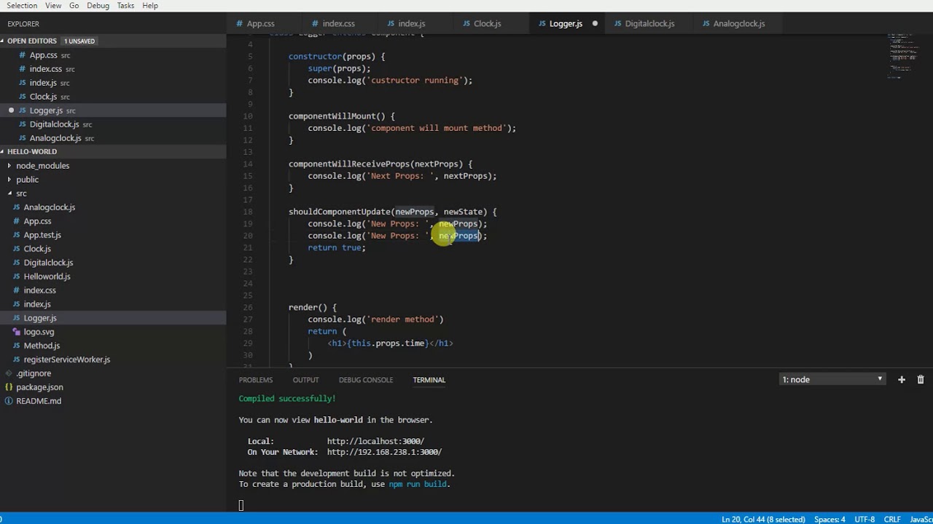
Task: Switch to the Output panel tab
Action: [305, 379]
